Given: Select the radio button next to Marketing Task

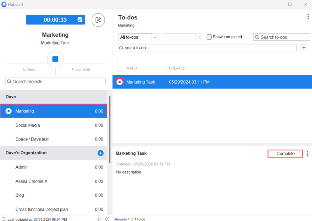Looking at the screenshot, I should coord(120,82).
